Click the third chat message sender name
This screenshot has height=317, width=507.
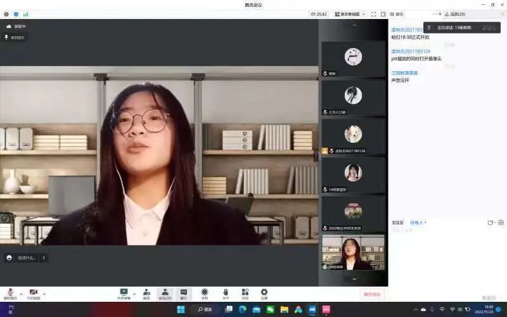click(404, 73)
